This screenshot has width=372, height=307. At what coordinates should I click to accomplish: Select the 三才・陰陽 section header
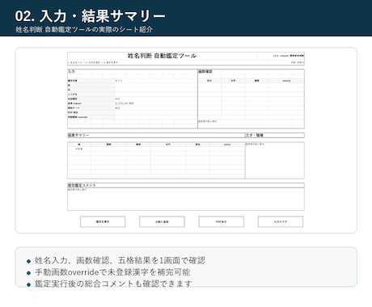[274, 135]
